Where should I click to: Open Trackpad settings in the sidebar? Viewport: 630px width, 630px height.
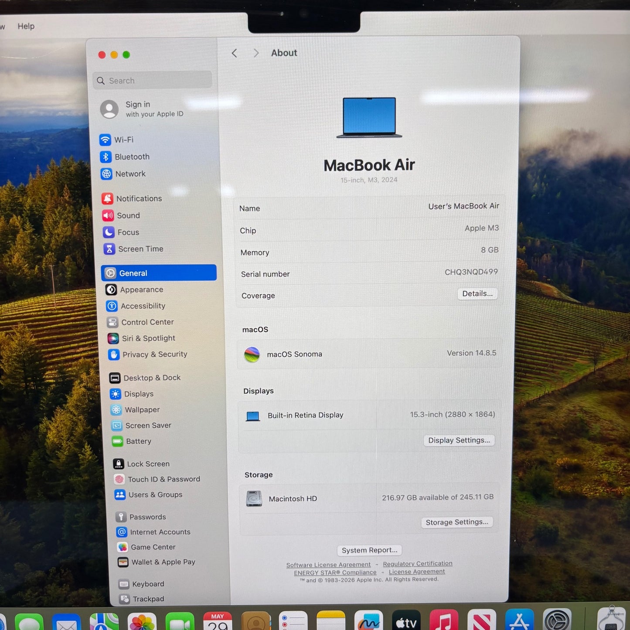tap(142, 599)
